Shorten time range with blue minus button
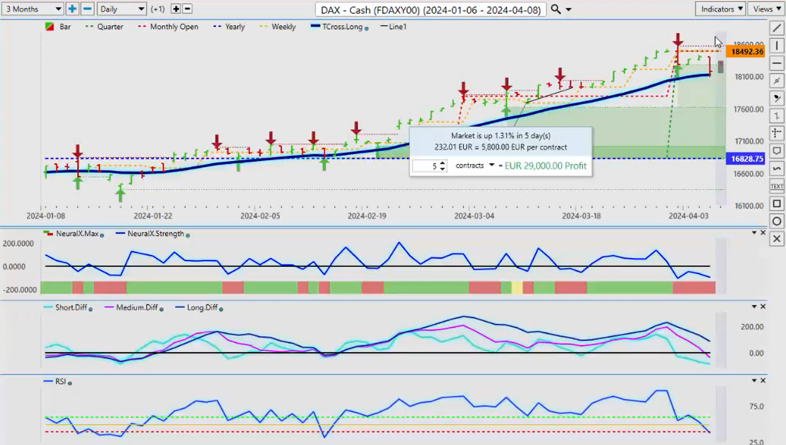This screenshot has height=445, width=786. 87,9
